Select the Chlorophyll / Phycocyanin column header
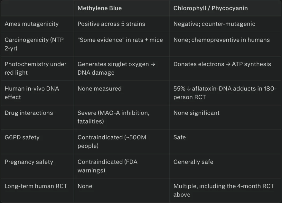This screenshot has width=282, height=203. [x=210, y=8]
